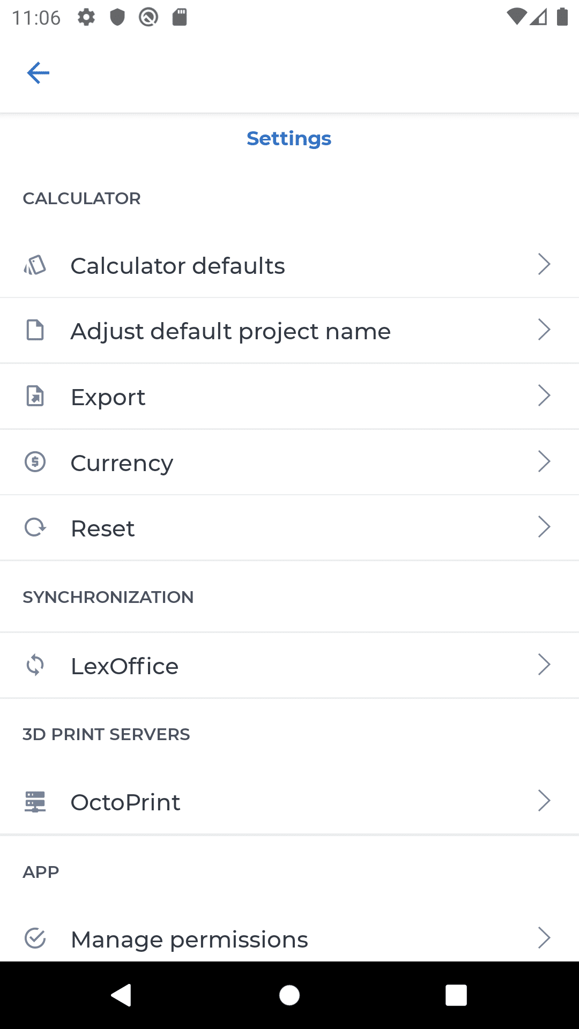Tap the Currency dollar coin icon
Screen dimensions: 579x1029
pyautogui.click(x=35, y=461)
